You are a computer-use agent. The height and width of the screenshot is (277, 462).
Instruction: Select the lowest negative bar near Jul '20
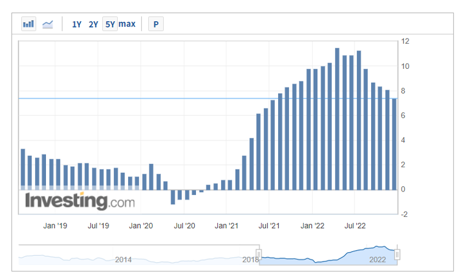pos(173,197)
